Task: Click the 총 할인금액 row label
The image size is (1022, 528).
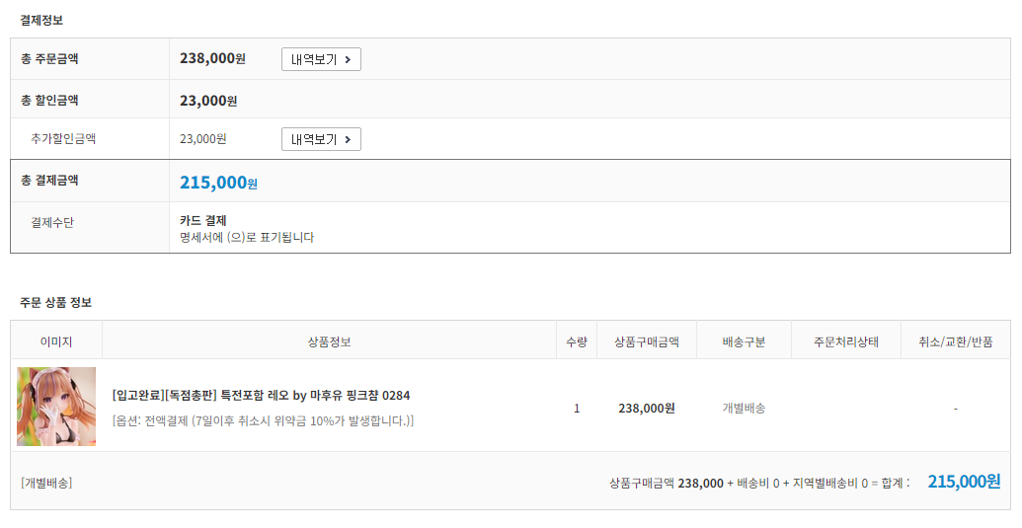Action: coord(49,100)
